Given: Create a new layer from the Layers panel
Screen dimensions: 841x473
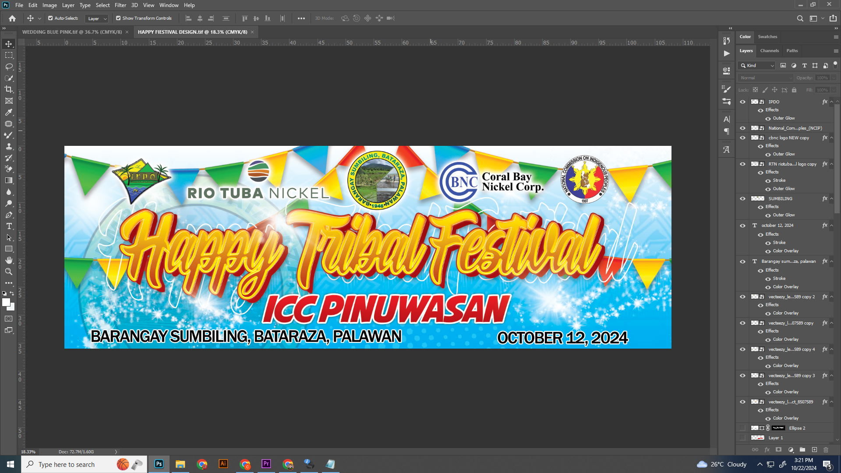Looking at the screenshot, I should (x=814, y=450).
